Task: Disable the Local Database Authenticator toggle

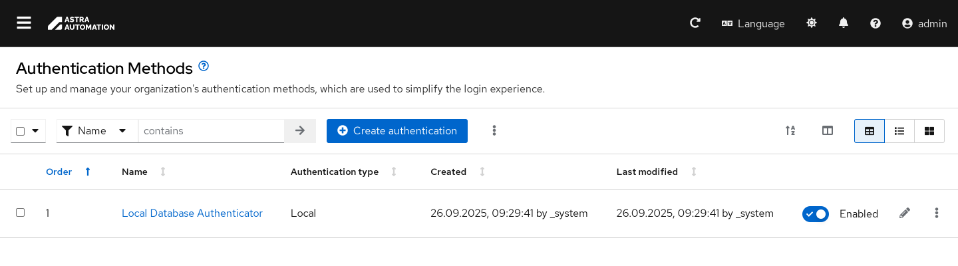Action: (816, 213)
